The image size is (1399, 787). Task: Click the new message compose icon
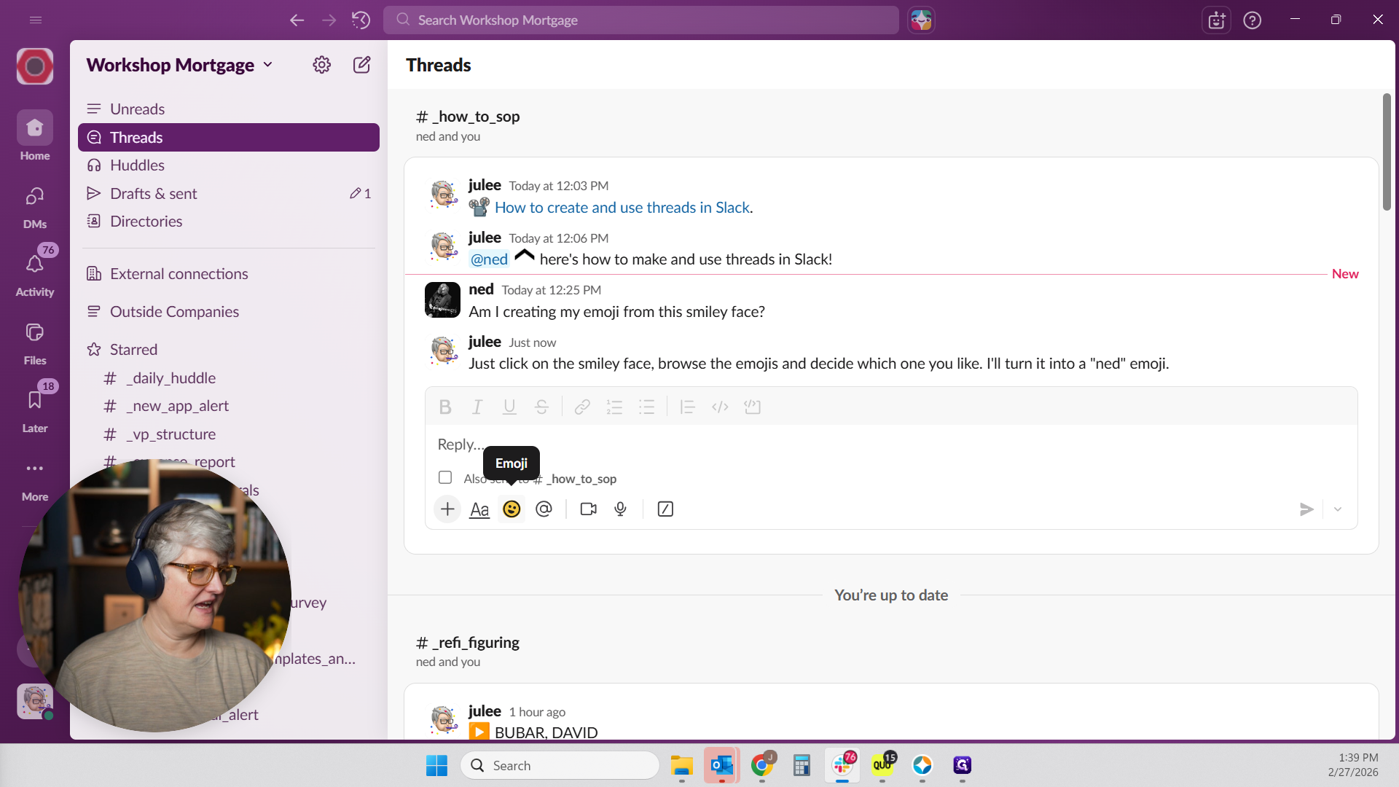pos(361,65)
